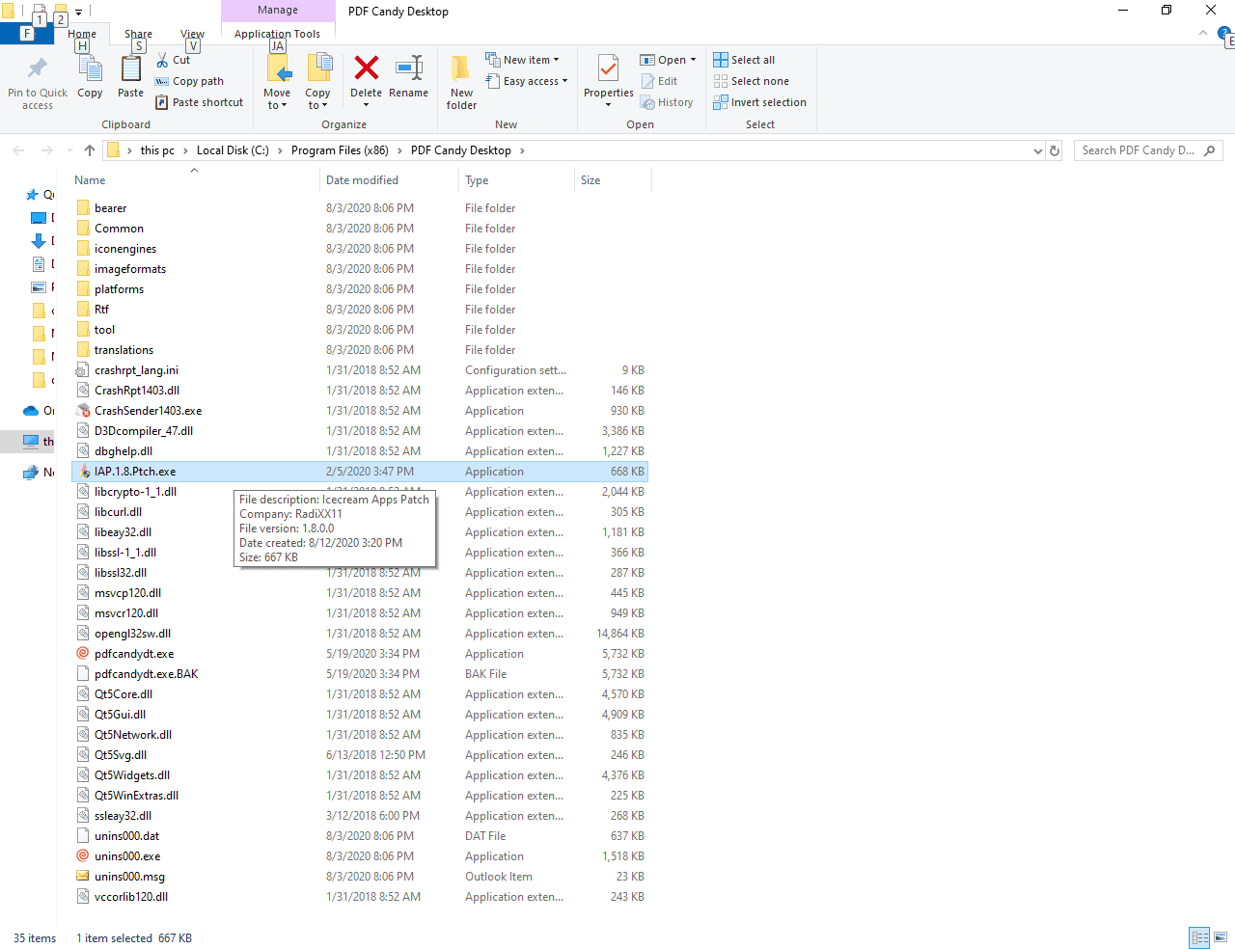1235x949 pixels.
Task: Select the translations folder
Action: click(359, 350)
